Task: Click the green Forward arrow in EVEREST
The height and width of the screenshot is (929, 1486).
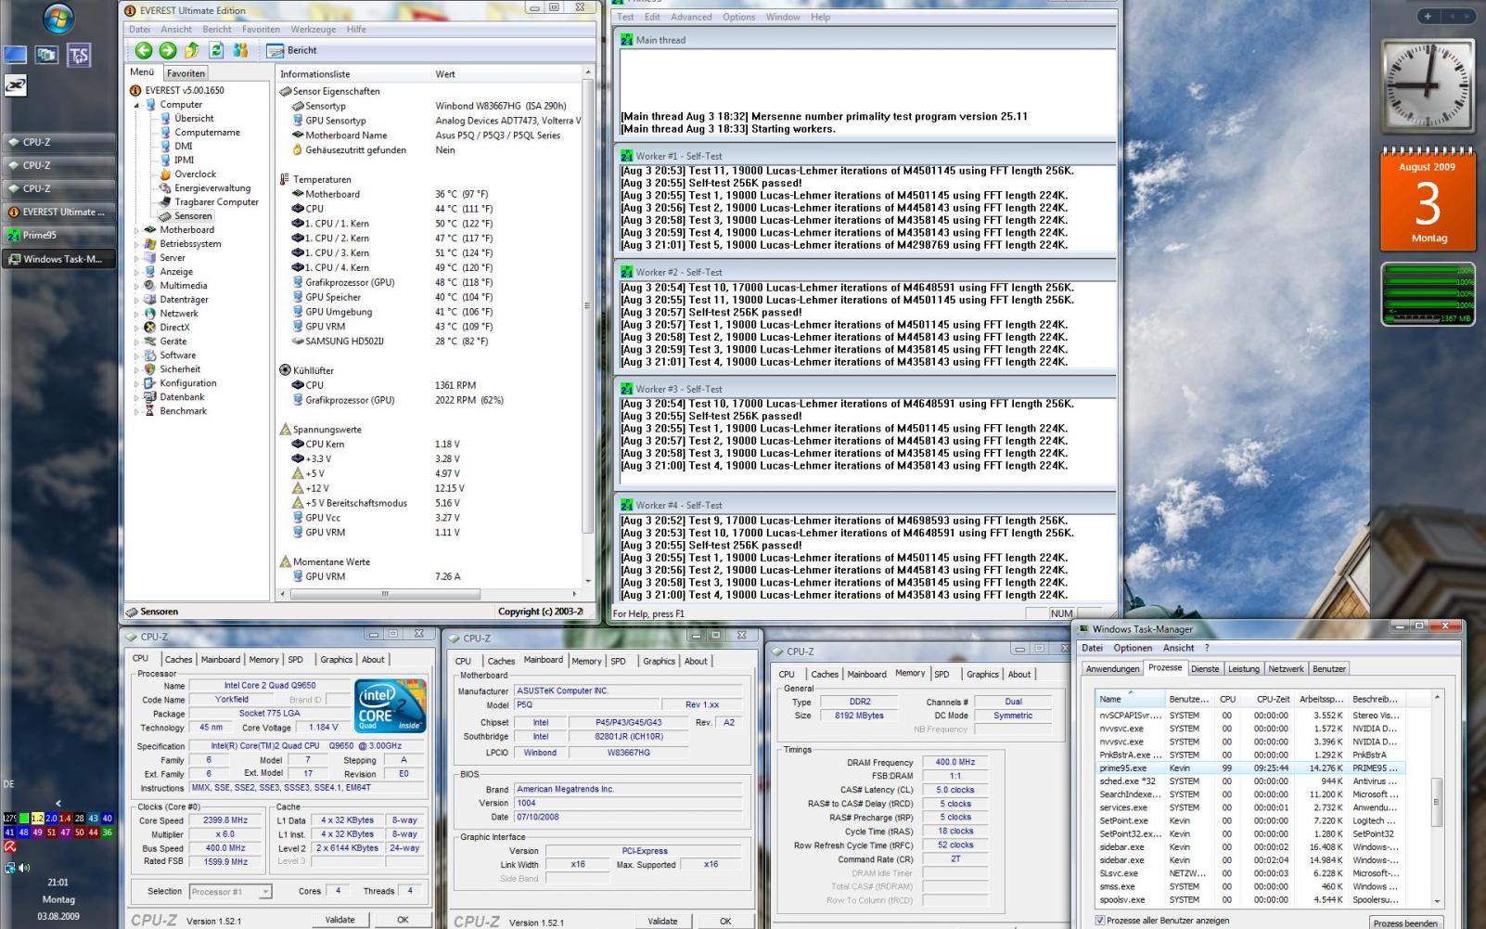Action: tap(168, 51)
